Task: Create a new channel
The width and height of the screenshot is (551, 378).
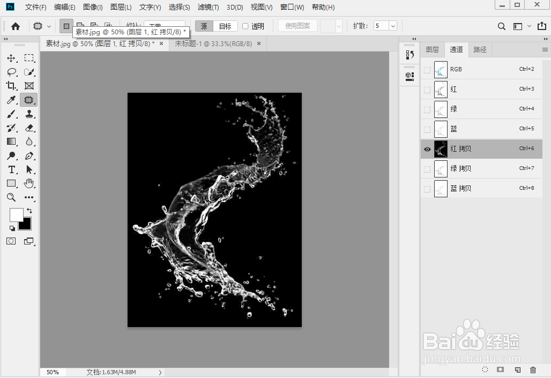Action: (x=517, y=369)
